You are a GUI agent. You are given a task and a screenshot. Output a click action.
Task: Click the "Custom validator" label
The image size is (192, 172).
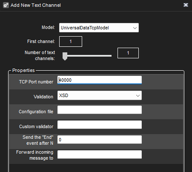tap(36, 126)
